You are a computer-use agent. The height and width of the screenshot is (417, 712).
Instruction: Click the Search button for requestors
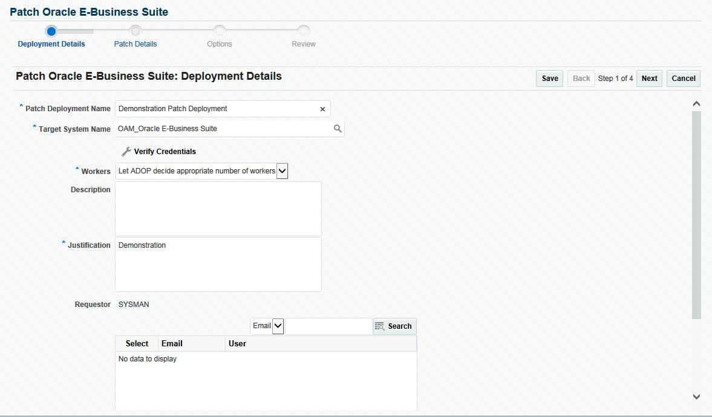pyautogui.click(x=394, y=326)
